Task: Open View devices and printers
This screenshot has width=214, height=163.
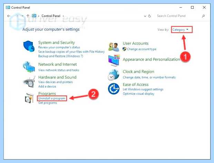Action: (x=56, y=82)
